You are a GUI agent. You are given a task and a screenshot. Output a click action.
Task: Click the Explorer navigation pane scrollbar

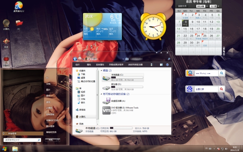98,94
